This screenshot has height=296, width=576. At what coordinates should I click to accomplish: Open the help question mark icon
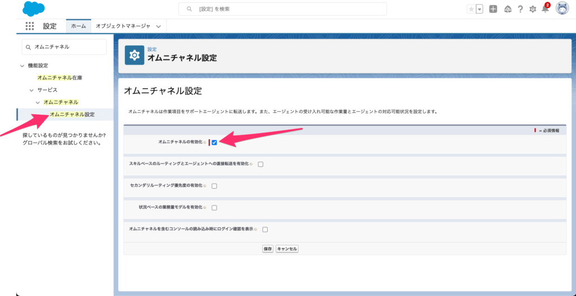coord(520,9)
